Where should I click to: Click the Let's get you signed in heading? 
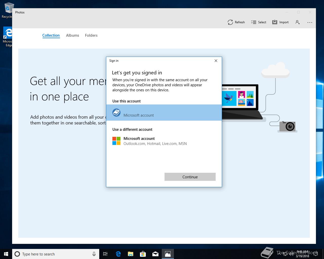[137, 73]
